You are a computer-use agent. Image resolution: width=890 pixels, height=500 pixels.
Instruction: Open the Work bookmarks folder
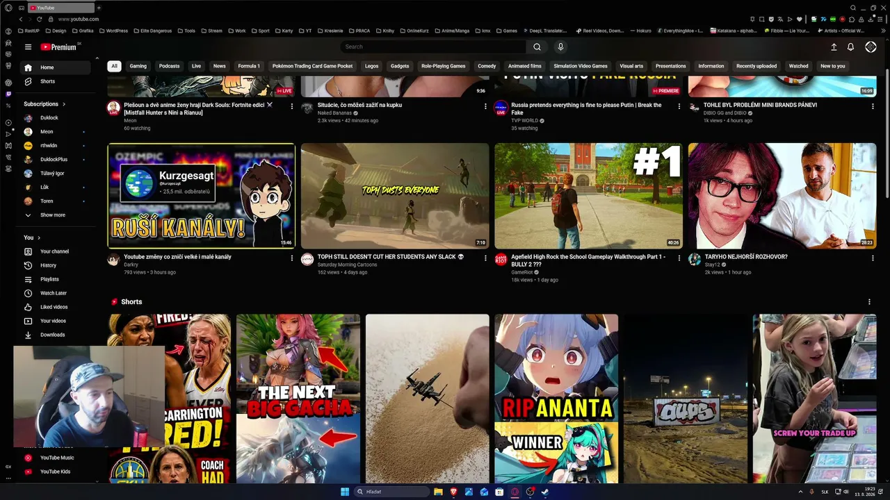(237, 31)
